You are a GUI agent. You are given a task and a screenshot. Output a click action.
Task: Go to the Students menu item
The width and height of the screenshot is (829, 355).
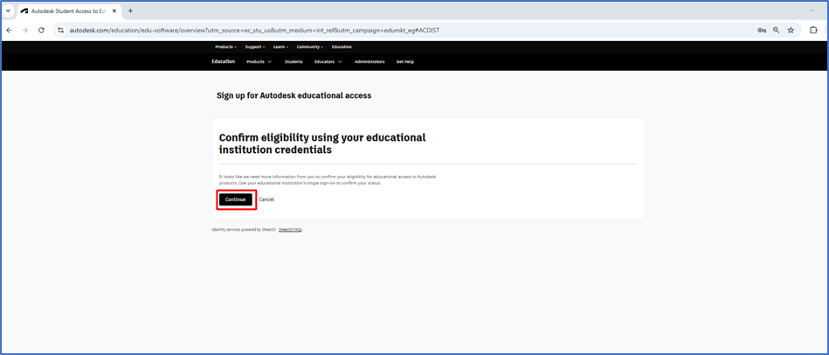294,62
